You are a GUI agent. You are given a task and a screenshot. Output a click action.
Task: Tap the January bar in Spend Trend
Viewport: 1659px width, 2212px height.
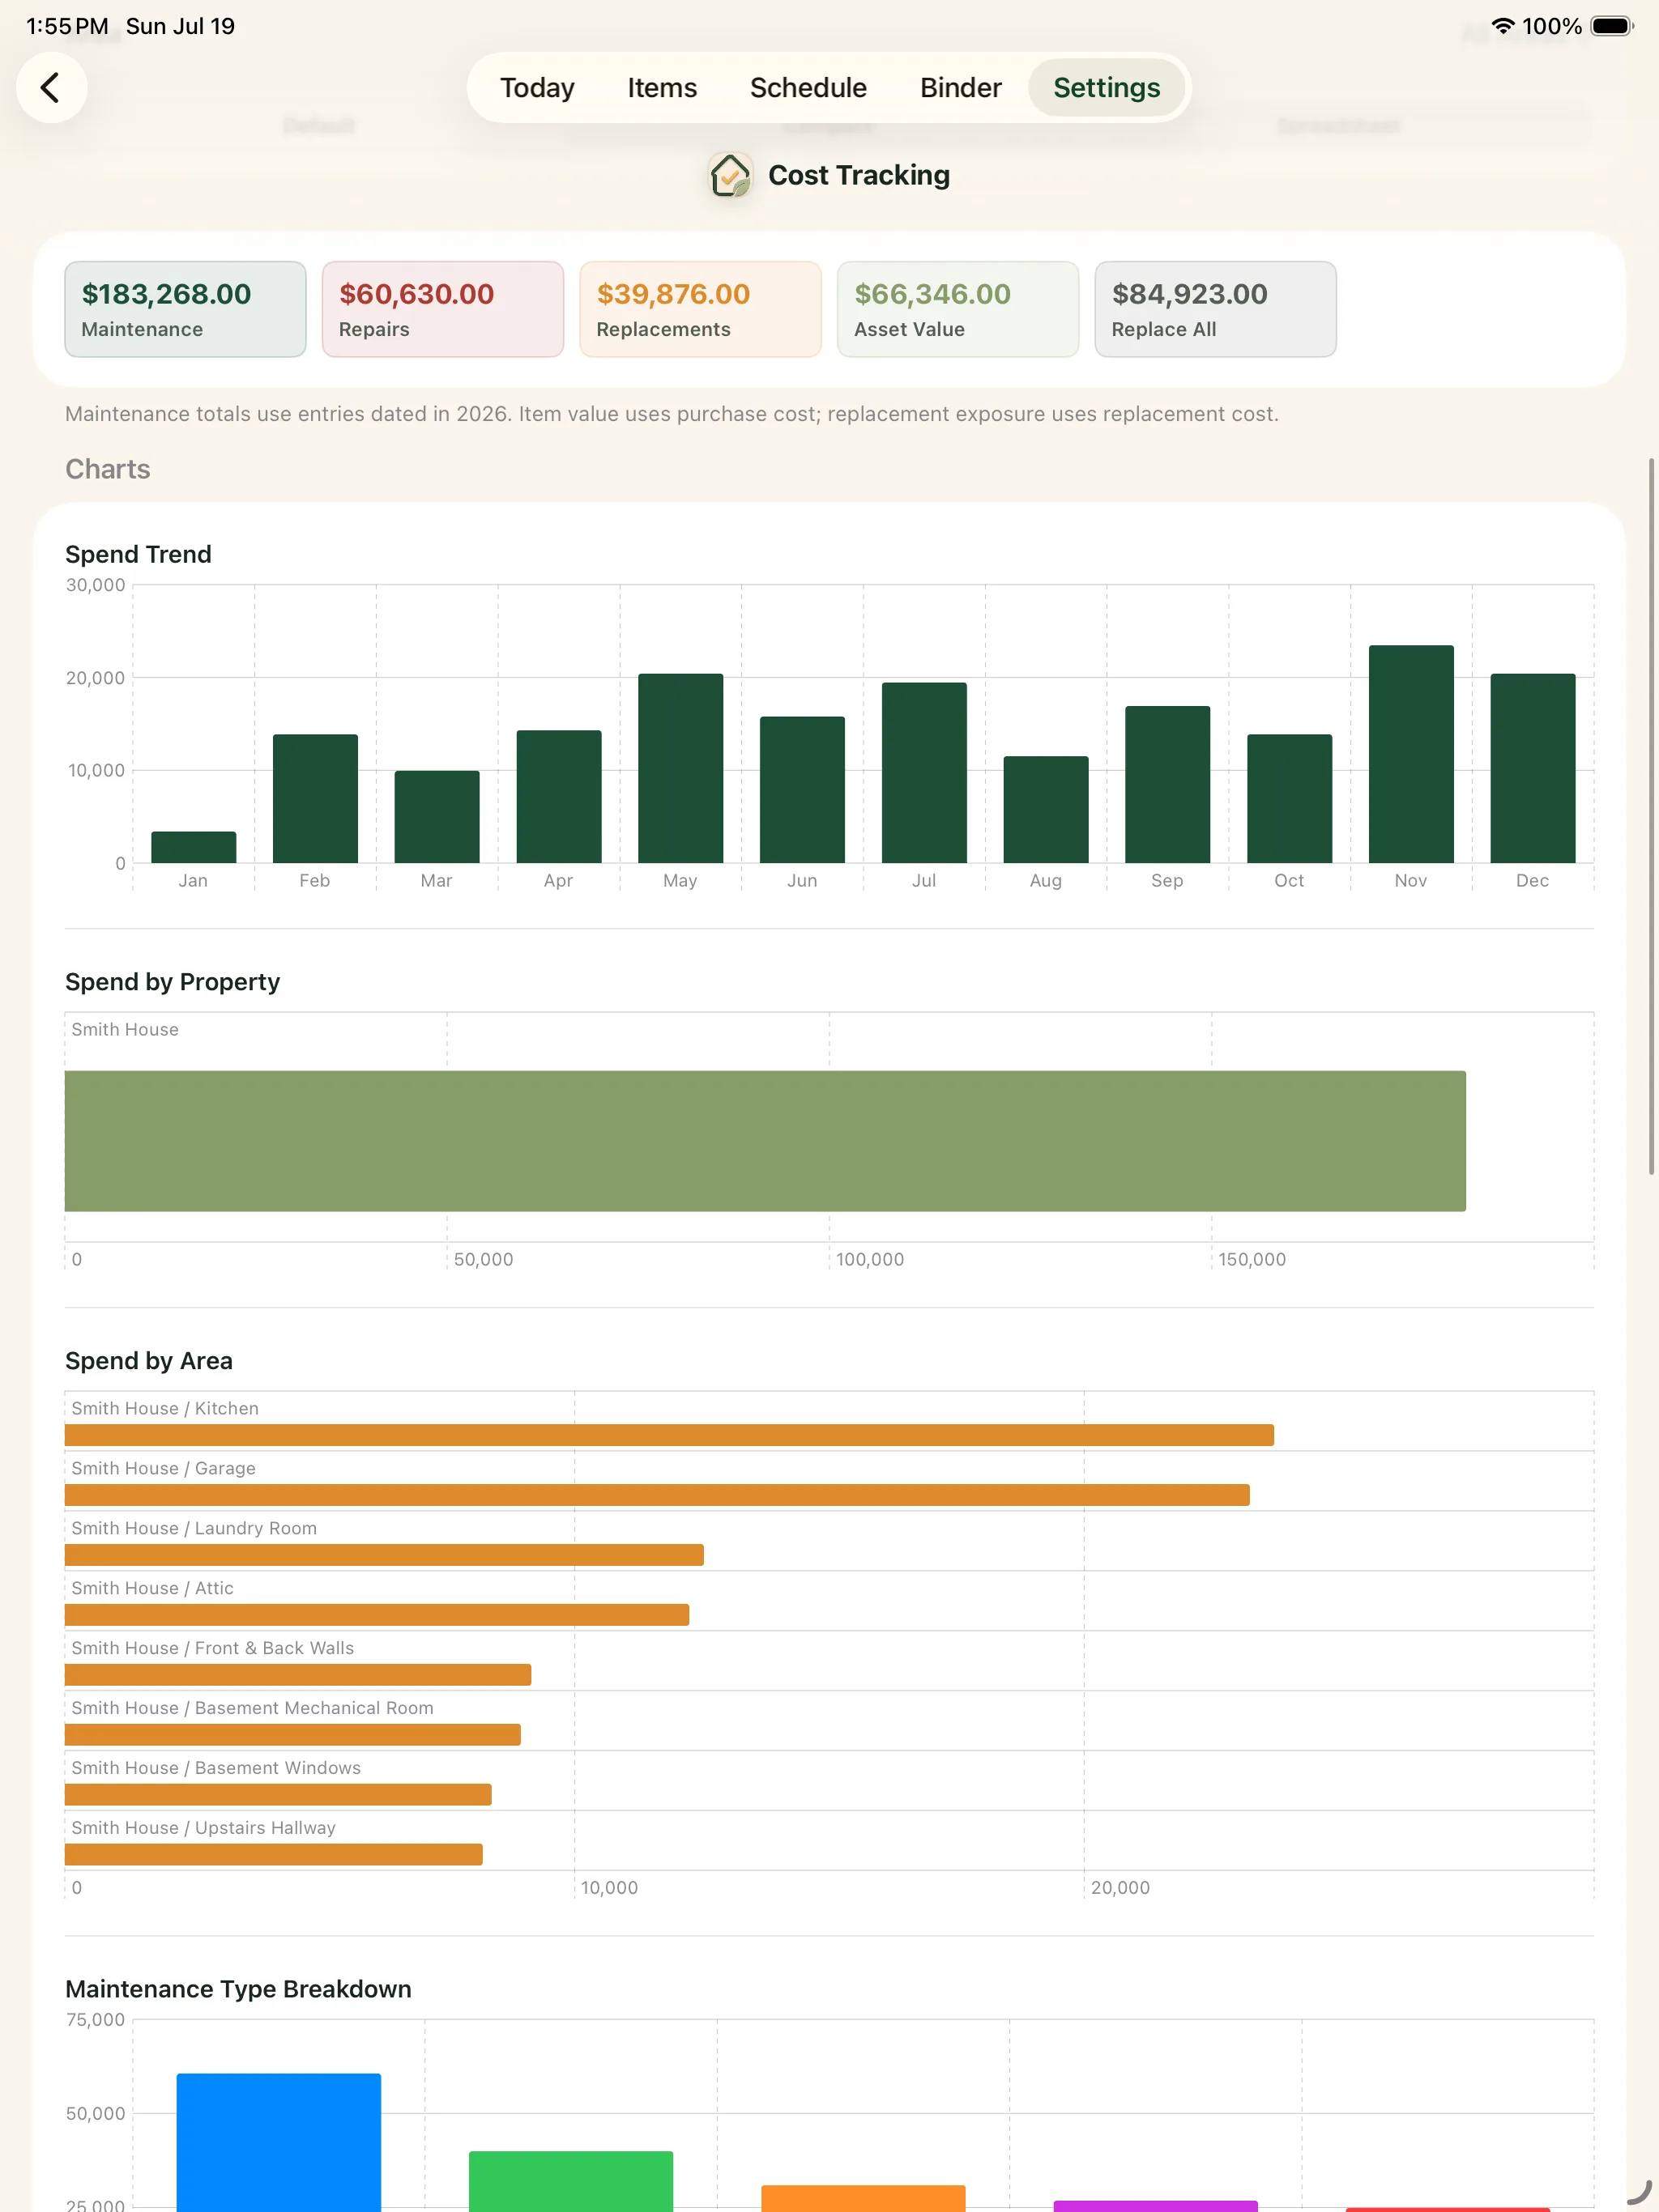193,847
